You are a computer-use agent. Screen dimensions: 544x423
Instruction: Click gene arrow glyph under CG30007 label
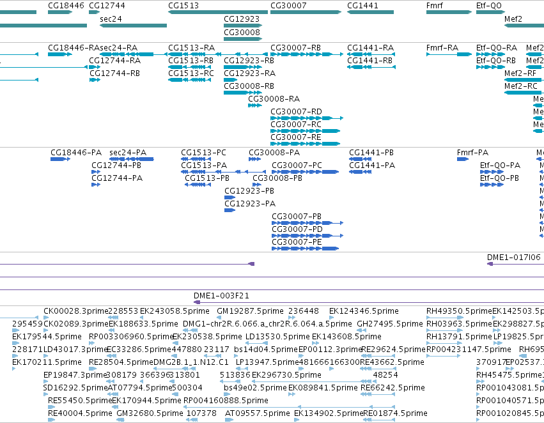[306, 12]
